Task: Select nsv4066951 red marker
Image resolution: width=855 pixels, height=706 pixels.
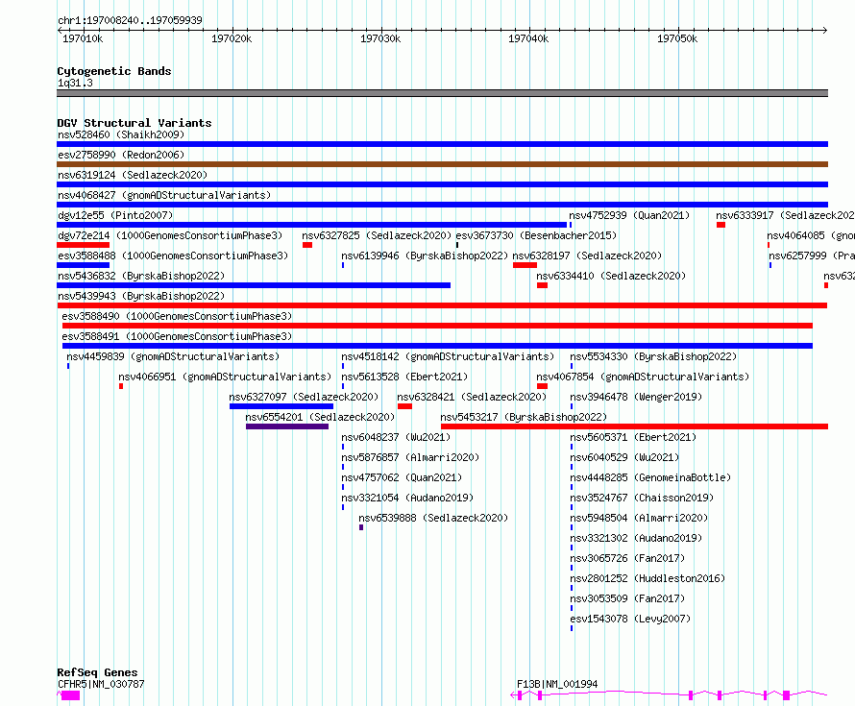Action: pos(121,386)
